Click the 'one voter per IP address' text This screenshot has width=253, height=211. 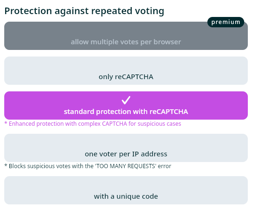pos(126,154)
